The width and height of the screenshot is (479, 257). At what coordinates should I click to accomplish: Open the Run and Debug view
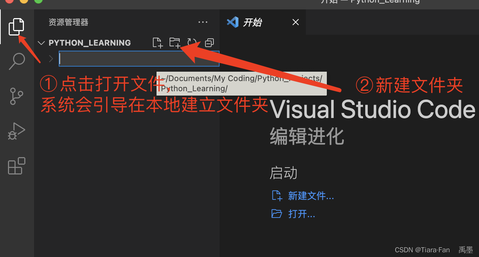pyautogui.click(x=17, y=131)
